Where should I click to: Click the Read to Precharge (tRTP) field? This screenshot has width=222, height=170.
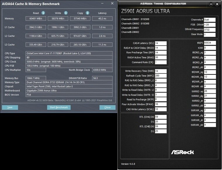point(161,99)
